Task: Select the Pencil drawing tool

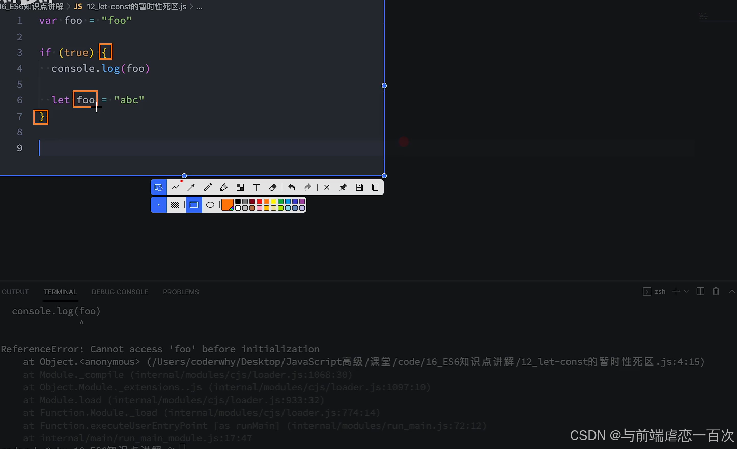Action: point(208,187)
